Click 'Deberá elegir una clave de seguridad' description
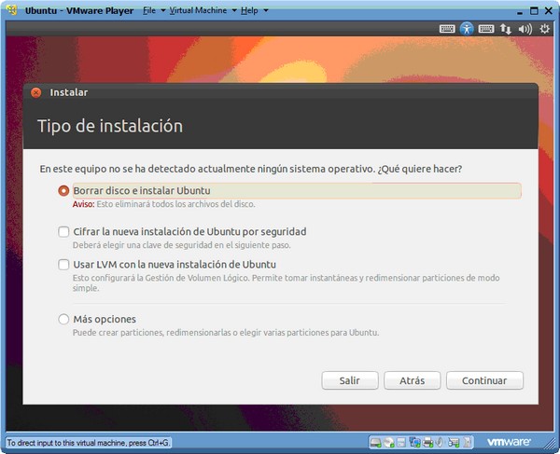Screen dimensions: 560x454 click(x=182, y=245)
